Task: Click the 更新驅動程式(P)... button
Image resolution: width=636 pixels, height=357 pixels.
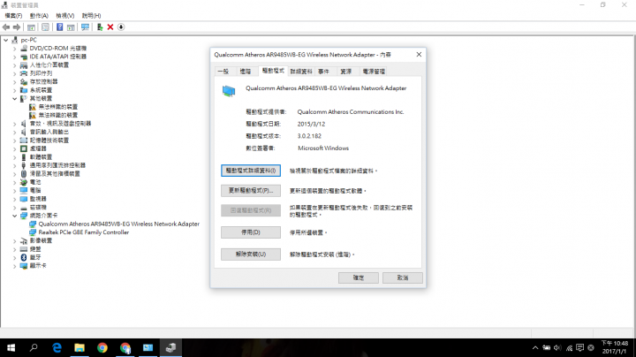Action: [251, 190]
